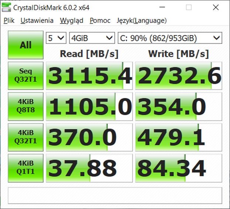The image size is (230, 209).
Task: Select the 4KiB Q32T1 read result 370.0
Action: coord(89,137)
